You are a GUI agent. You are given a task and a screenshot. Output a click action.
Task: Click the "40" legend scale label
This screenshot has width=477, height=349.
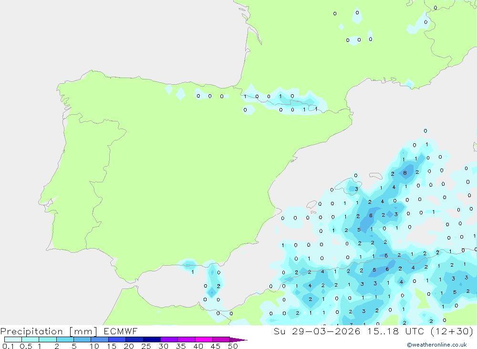[198, 346]
